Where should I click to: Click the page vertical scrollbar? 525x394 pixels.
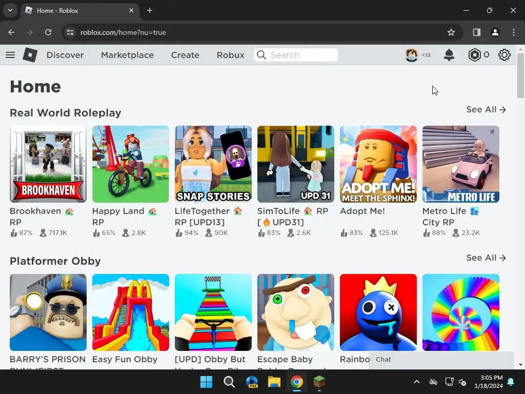(x=520, y=75)
